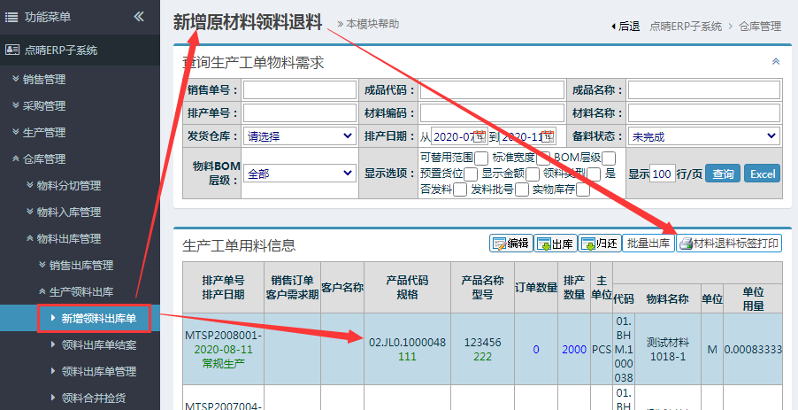Expand 销售管理 in the sidebar menu

point(44,79)
